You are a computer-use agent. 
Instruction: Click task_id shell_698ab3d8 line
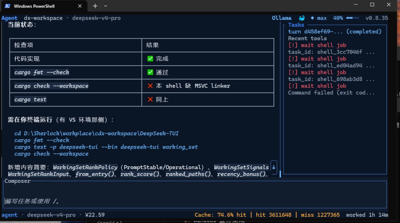point(331,79)
